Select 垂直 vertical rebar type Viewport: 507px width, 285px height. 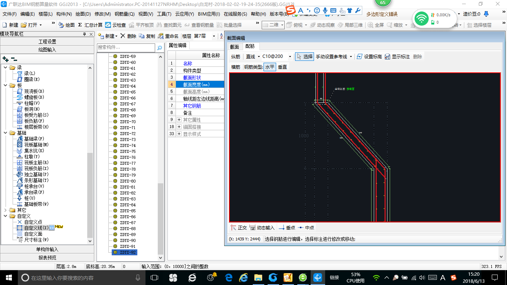coord(282,67)
